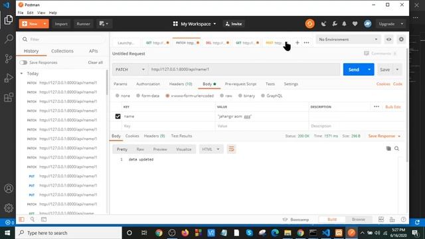Viewport: 425px width, 239px height.
Task: Click the blue Send button
Action: click(x=353, y=70)
